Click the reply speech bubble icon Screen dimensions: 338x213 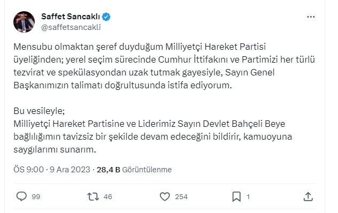pos(21,196)
